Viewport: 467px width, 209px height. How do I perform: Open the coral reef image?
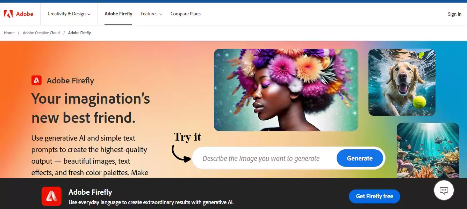pyautogui.click(x=428, y=150)
